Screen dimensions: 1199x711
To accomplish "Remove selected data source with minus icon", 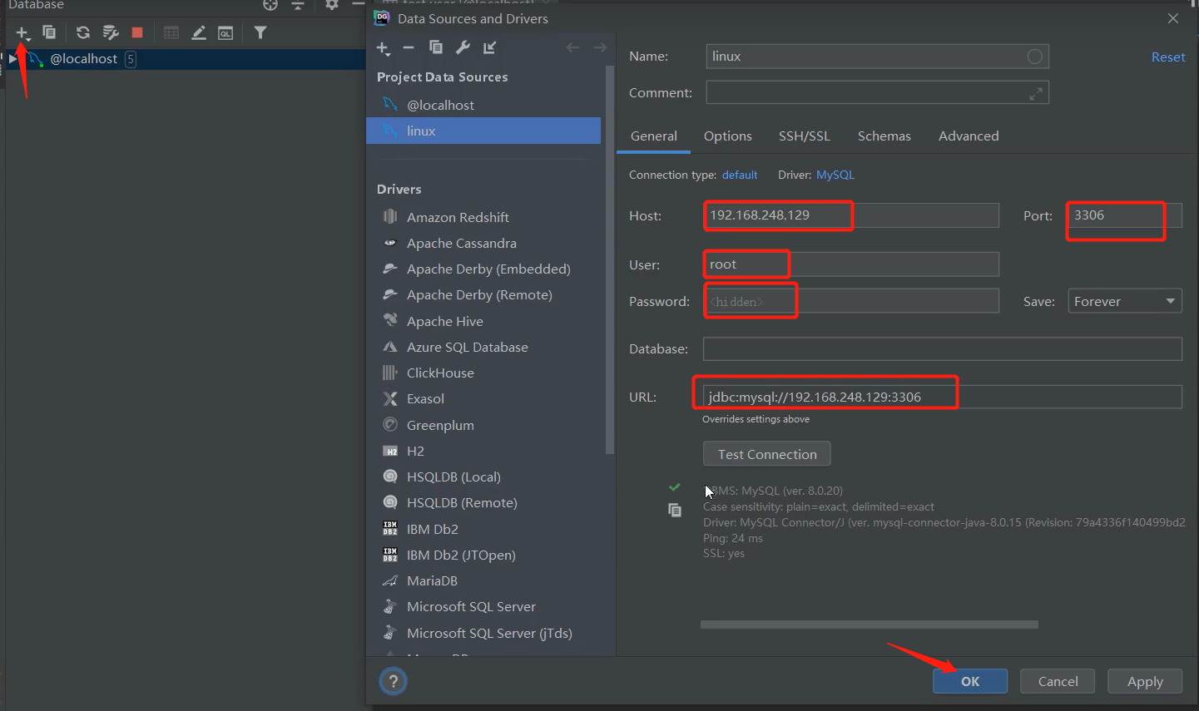I will [409, 47].
